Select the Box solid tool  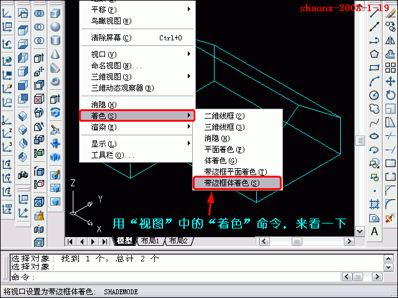coord(55,13)
